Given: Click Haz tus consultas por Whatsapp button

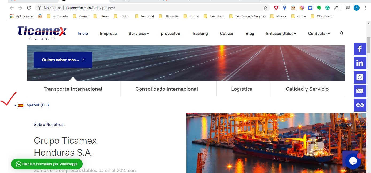Looking at the screenshot, I should pos(47,164).
